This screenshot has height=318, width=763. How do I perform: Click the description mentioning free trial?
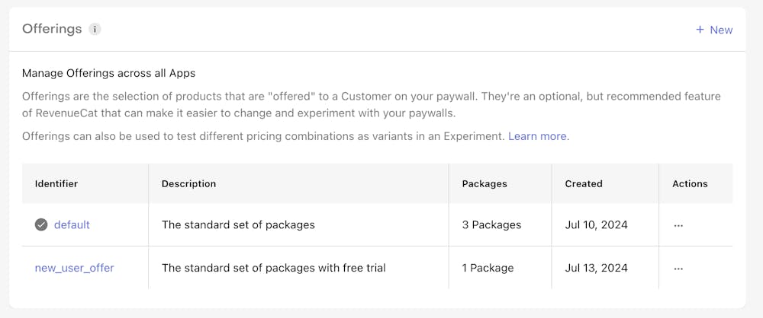(273, 268)
